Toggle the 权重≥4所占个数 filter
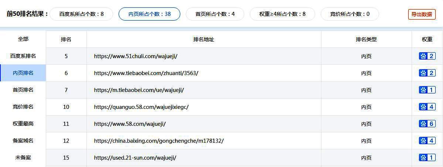 click(x=282, y=14)
